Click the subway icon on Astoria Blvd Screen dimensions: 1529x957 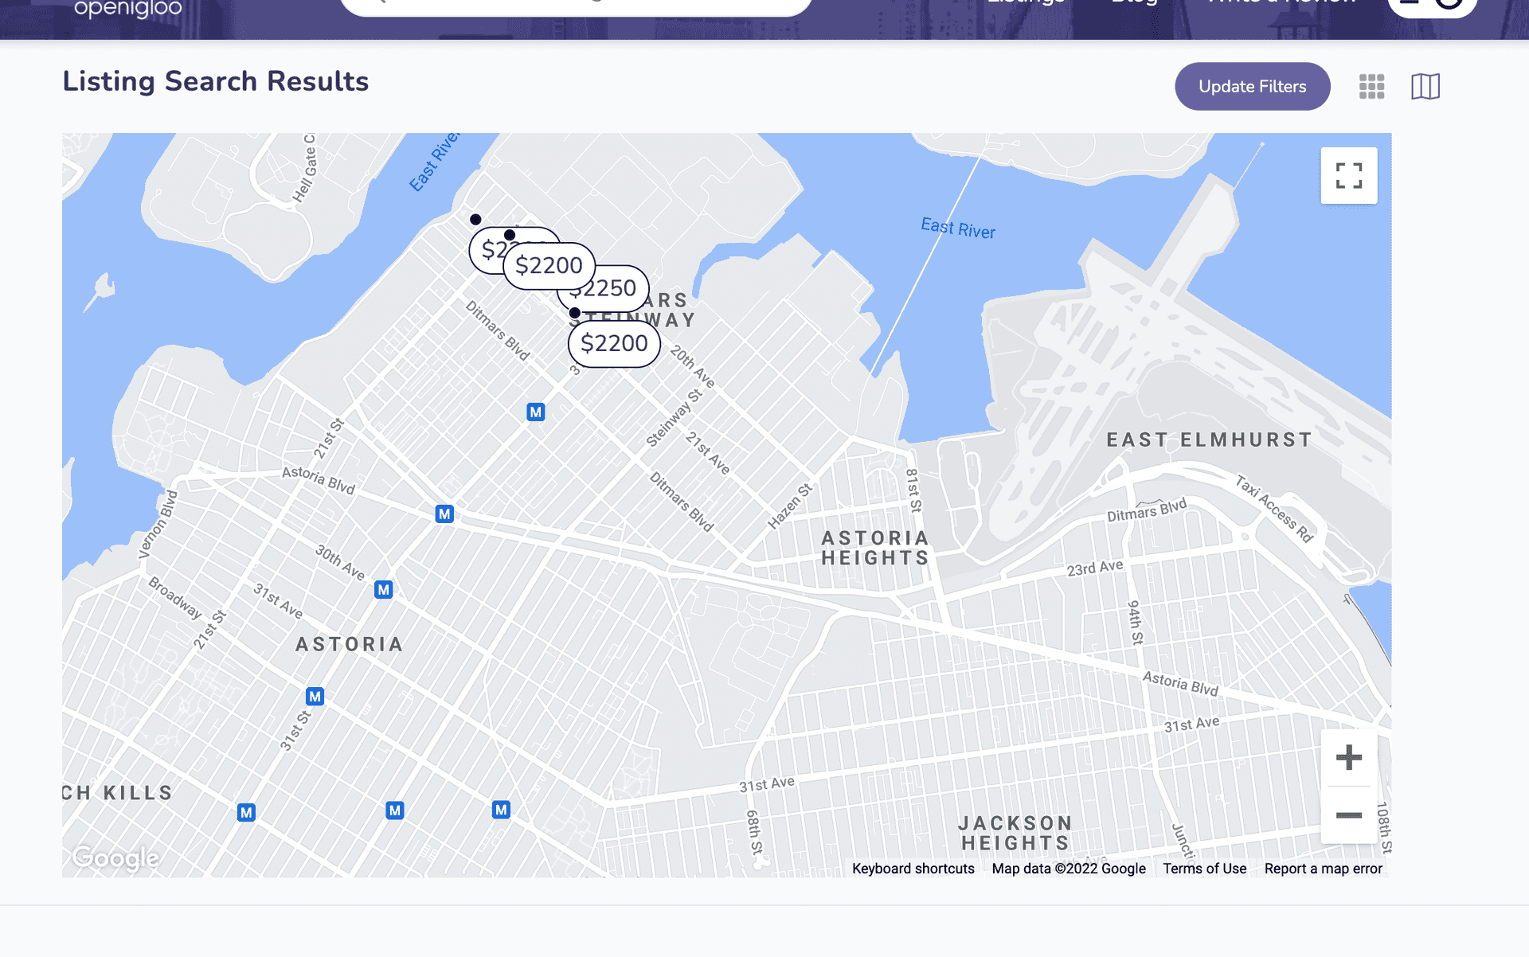(x=444, y=514)
